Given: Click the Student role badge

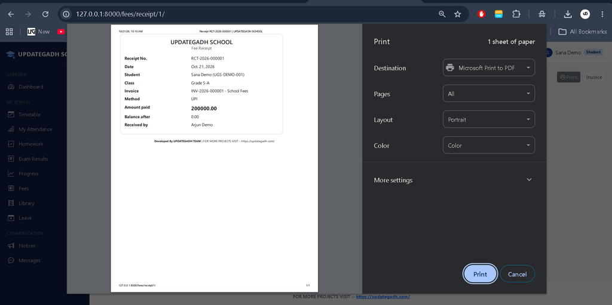Looking at the screenshot, I should 593,52.
